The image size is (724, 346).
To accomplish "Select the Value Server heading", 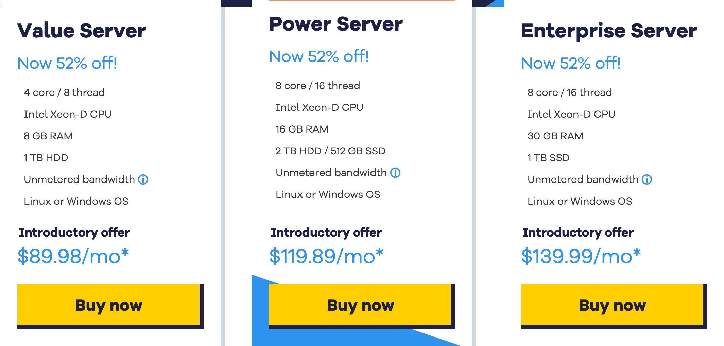I will coord(81,31).
